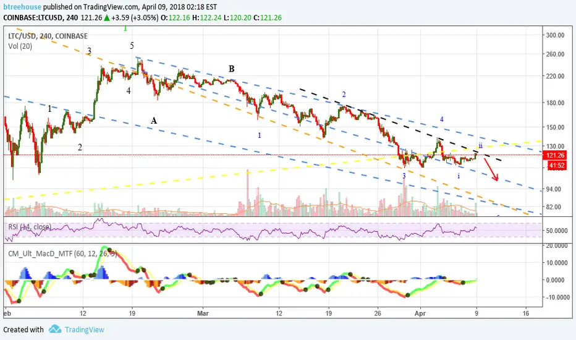Click the btreehouse author link
Screen dimensions: 576x340
pyautogui.click(x=22, y=7)
